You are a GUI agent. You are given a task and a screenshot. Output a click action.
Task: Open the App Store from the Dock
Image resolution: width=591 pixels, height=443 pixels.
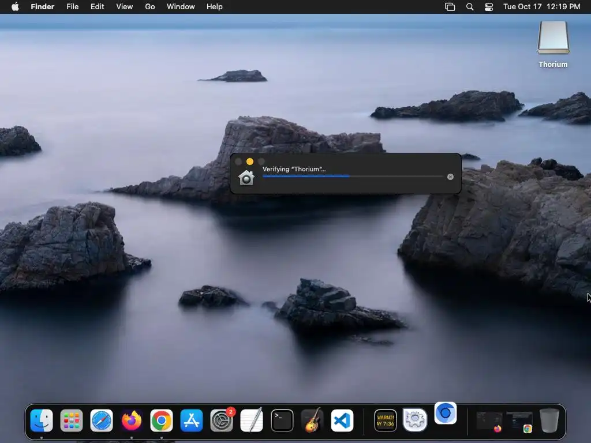(x=192, y=421)
